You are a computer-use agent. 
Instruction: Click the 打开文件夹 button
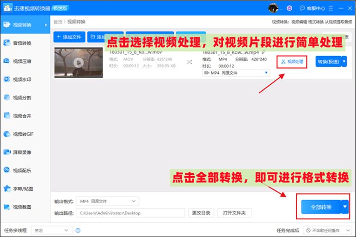point(234,213)
